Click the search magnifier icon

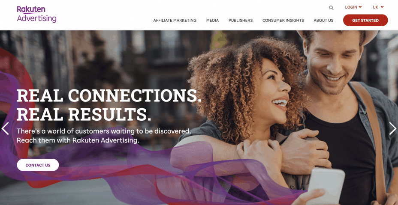tap(331, 8)
